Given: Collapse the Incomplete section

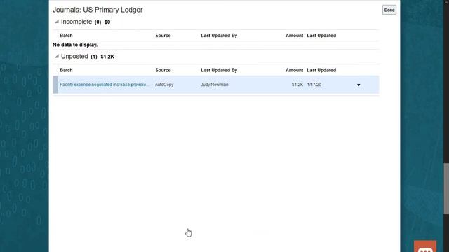Looking at the screenshot, I should (x=57, y=22).
